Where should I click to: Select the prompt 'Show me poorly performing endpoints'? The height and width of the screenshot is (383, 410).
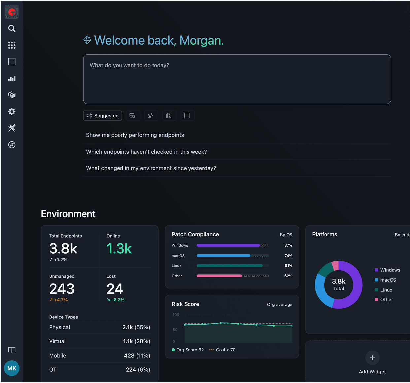(x=135, y=135)
